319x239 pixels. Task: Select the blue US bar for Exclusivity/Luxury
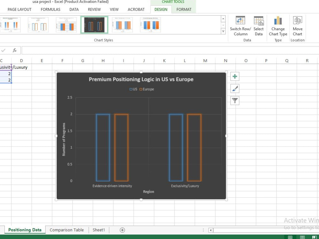176,148
